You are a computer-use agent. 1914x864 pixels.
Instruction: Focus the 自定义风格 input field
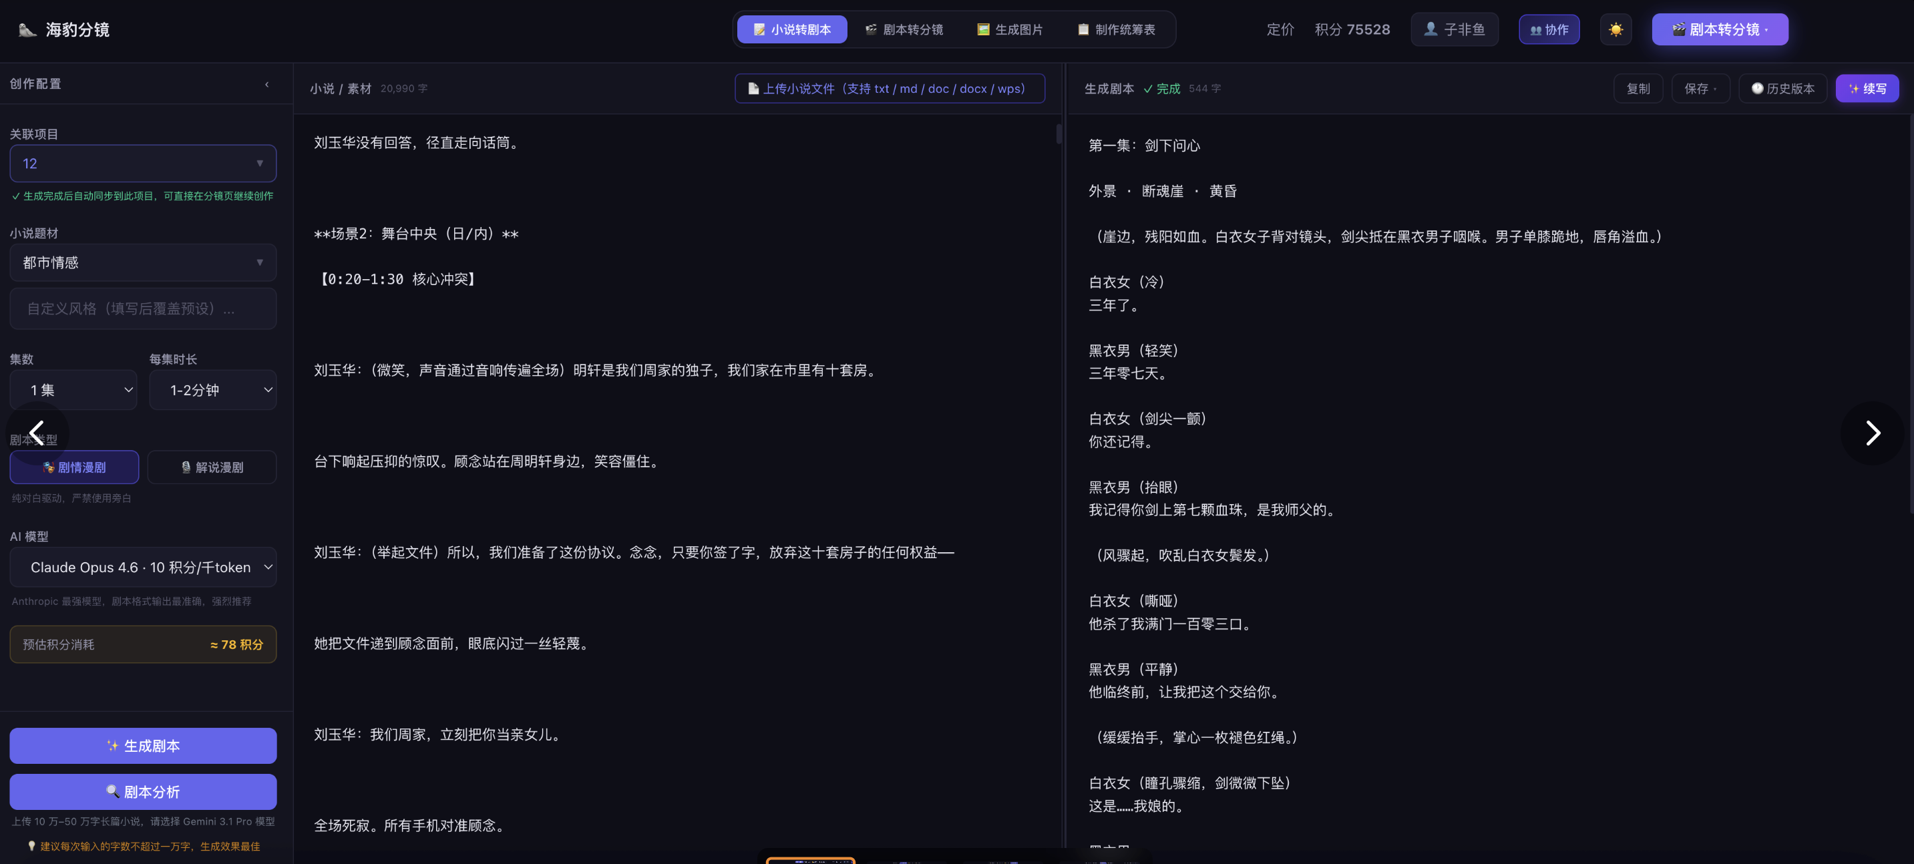[143, 308]
